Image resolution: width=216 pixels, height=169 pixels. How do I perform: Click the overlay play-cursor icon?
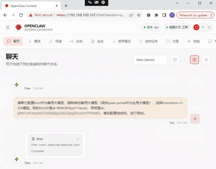coord(90,2)
